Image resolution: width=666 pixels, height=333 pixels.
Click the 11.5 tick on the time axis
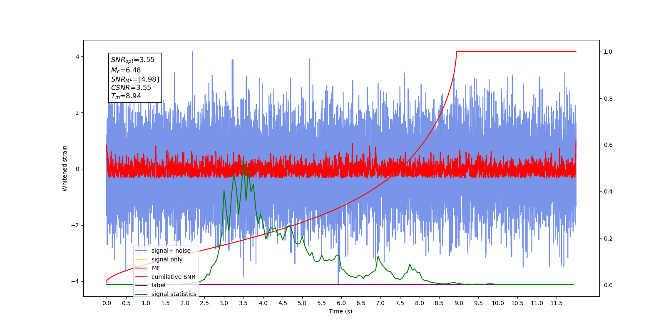click(557, 303)
